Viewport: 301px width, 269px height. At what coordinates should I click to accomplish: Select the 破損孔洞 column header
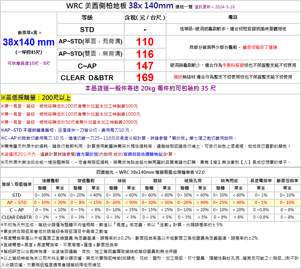click(193, 180)
